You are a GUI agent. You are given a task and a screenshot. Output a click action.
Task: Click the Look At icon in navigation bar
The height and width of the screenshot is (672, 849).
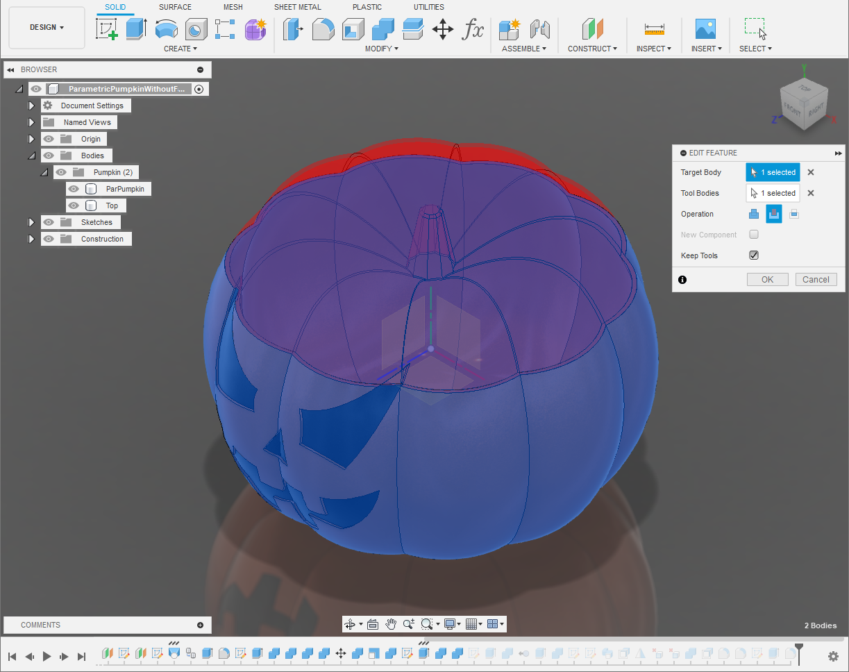[372, 624]
